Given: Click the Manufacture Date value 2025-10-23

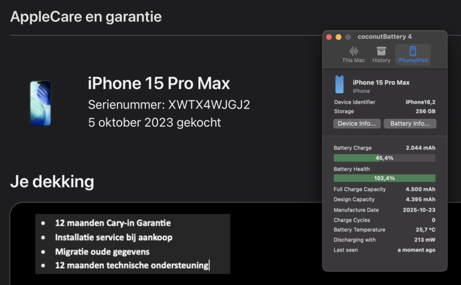Looking at the screenshot, I should click(x=419, y=210).
